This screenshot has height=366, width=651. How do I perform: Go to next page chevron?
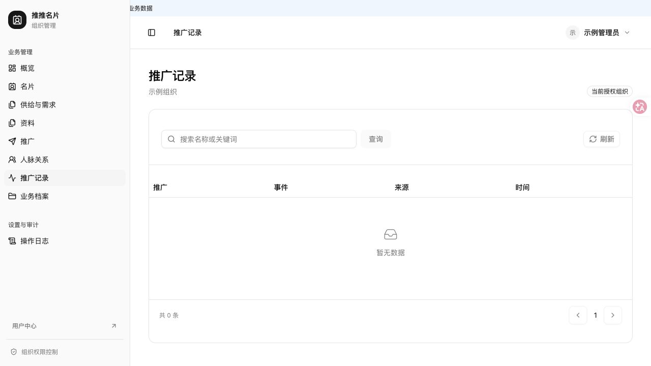point(613,315)
